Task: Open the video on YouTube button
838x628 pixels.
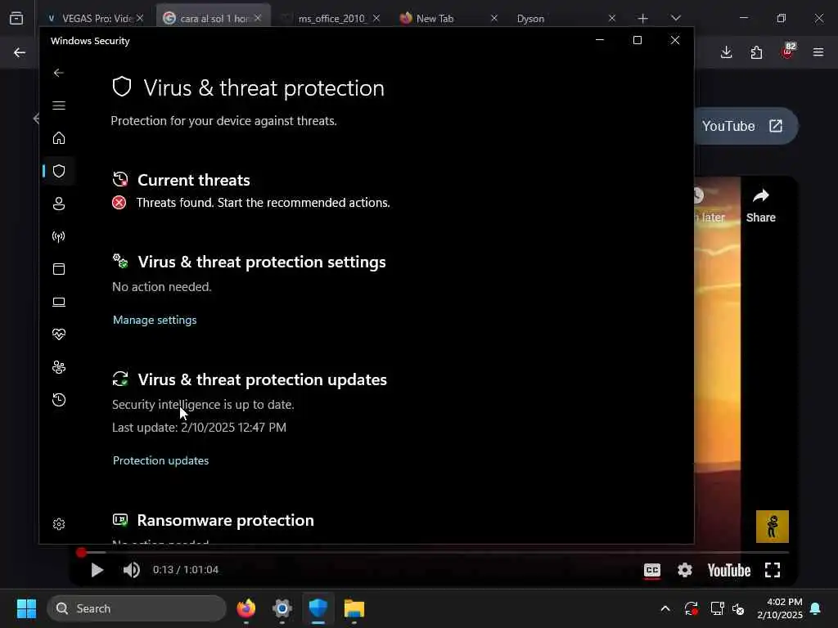Action: [744, 126]
